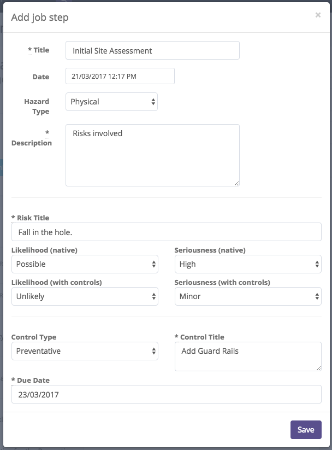Screen dimensions: 332x450
Task: Click the Control Title resize handle
Action: (319, 369)
